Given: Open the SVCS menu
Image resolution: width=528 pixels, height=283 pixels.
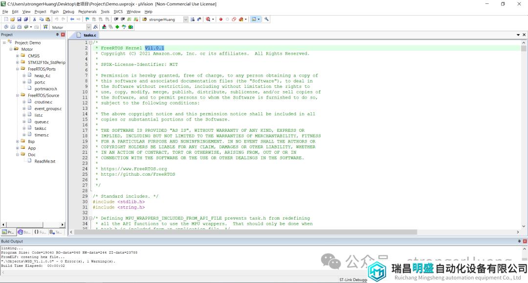Looking at the screenshot, I should (118, 12).
